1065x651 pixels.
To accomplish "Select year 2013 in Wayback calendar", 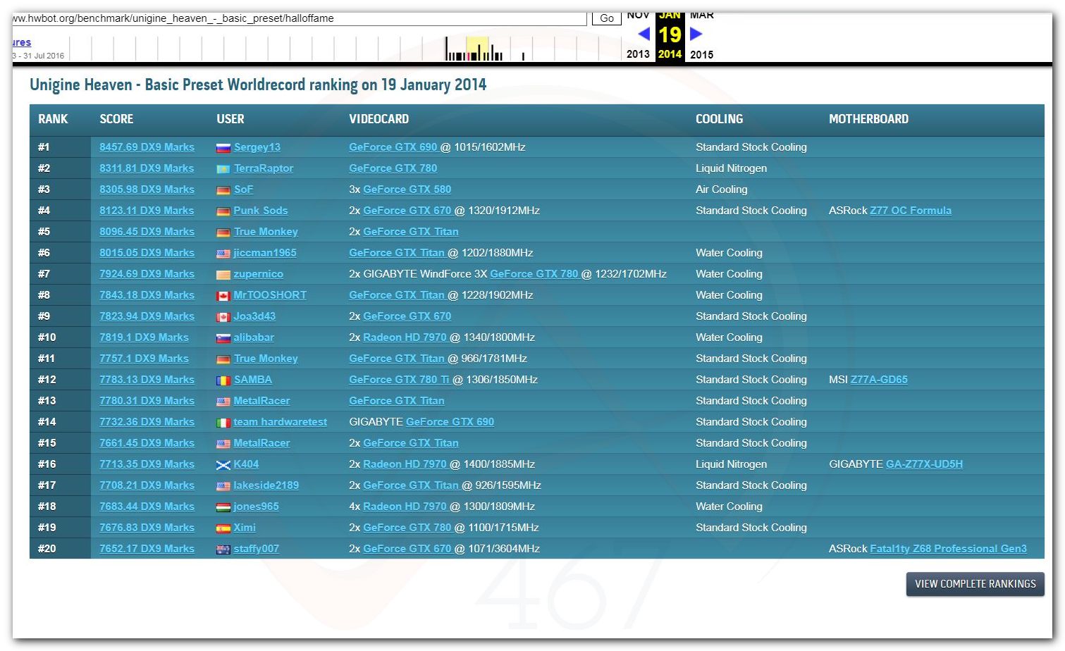I will tap(638, 54).
